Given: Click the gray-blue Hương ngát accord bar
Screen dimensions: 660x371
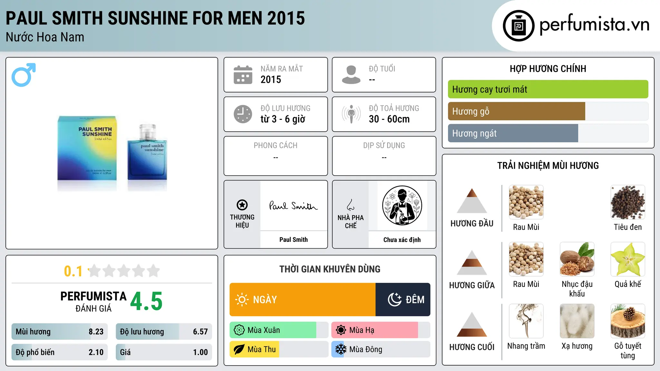Looking at the screenshot, I should coord(513,133).
